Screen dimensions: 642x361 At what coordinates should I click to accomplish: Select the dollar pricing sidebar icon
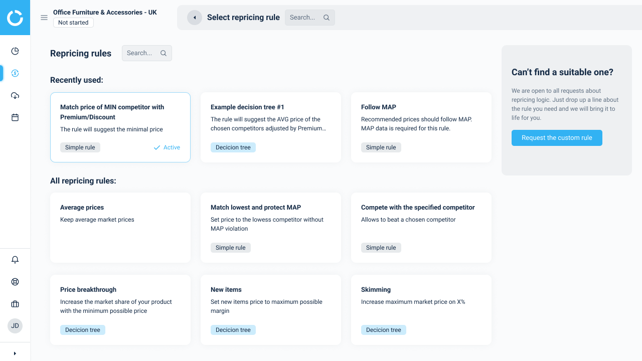[15, 73]
